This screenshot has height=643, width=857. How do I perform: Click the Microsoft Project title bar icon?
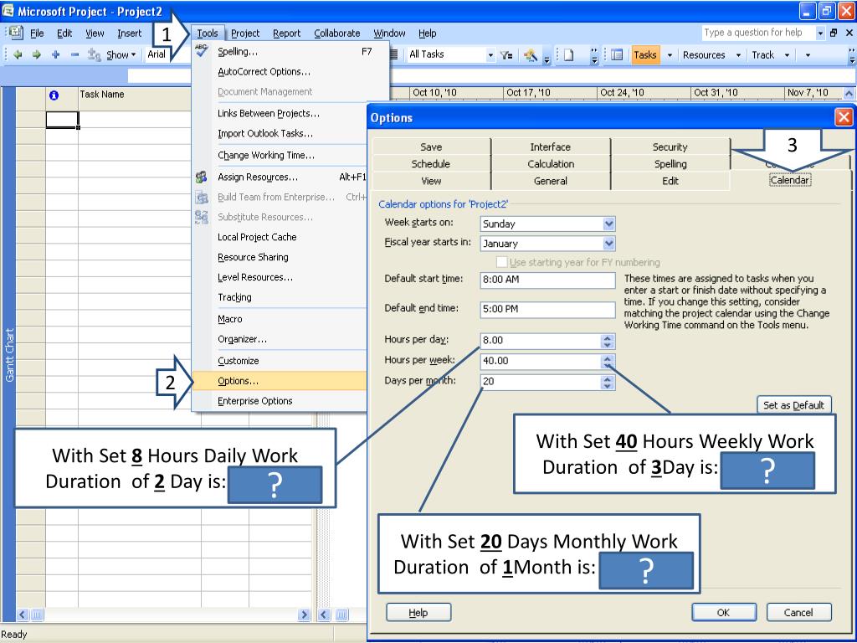point(8,10)
